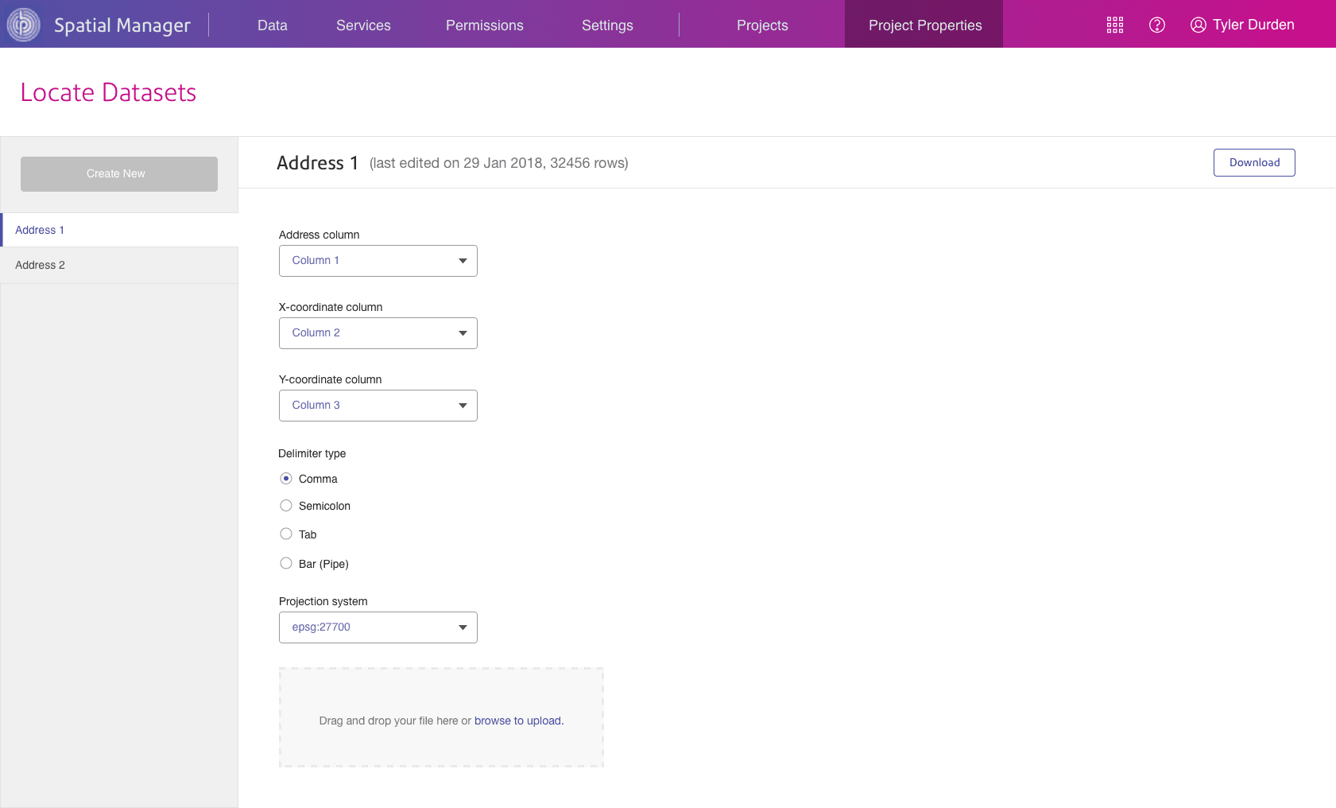The height and width of the screenshot is (808, 1336).
Task: Click the Tyler Durden profile icon
Action: pos(1198,25)
